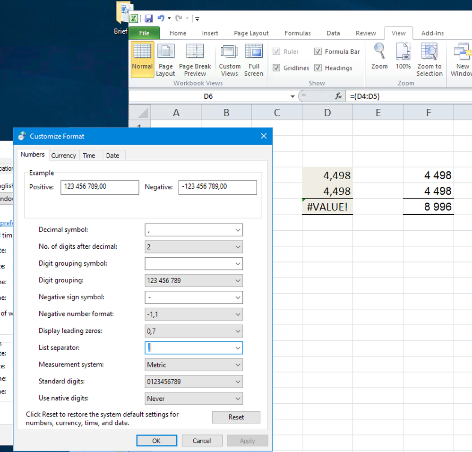This screenshot has width=472, height=452.
Task: Open the Home ribbon tab
Action: 178,33
